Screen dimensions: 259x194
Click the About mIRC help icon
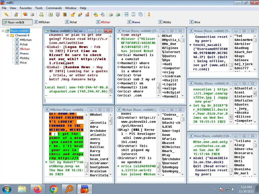pyautogui.click(x=149, y=14)
